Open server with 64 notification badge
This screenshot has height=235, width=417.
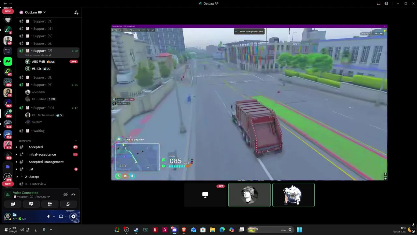(x=8, y=40)
